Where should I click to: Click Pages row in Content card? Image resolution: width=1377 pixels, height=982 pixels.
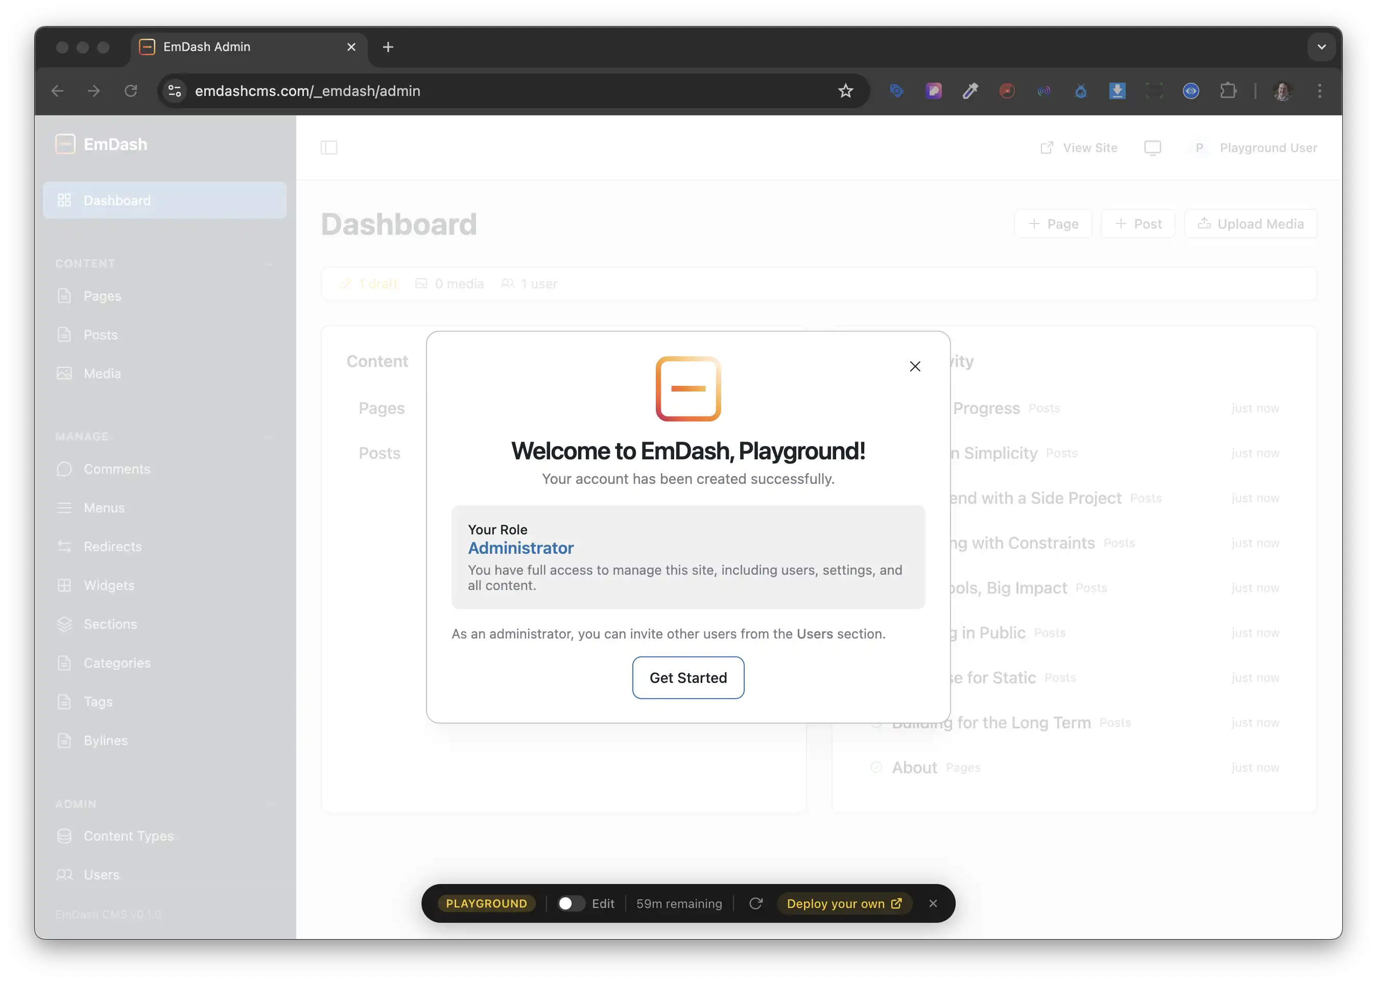tap(382, 408)
